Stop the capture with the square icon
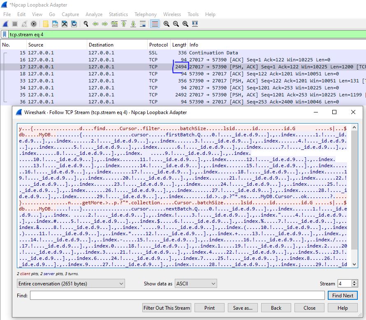Viewport: 366px width, 320px height. point(15,24)
